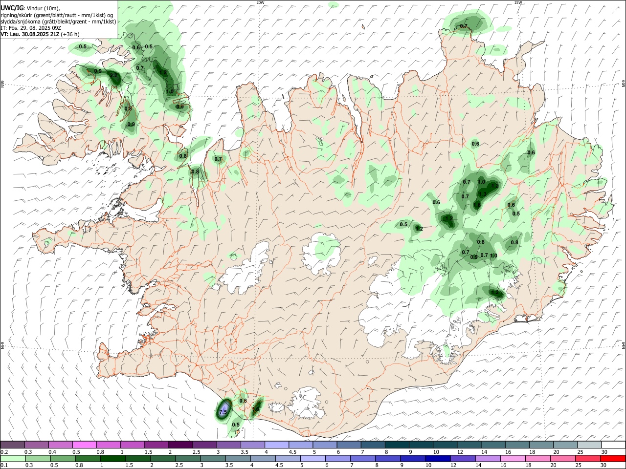The width and height of the screenshot is (626, 469).
Task: Pick the dark purple top-row swatch between 2 and 2.5
Action: click(x=180, y=445)
